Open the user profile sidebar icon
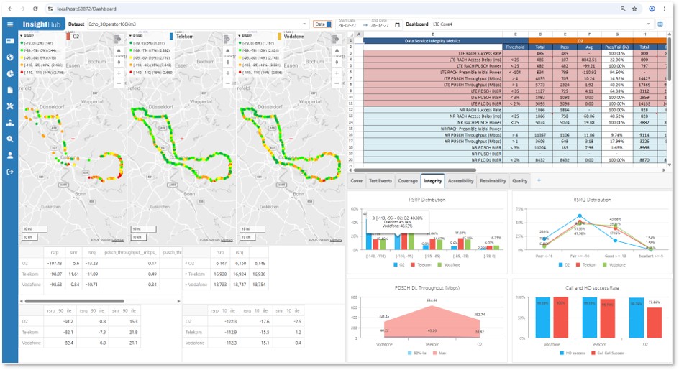Screen dimensions: 679x370 pyautogui.click(x=10, y=155)
